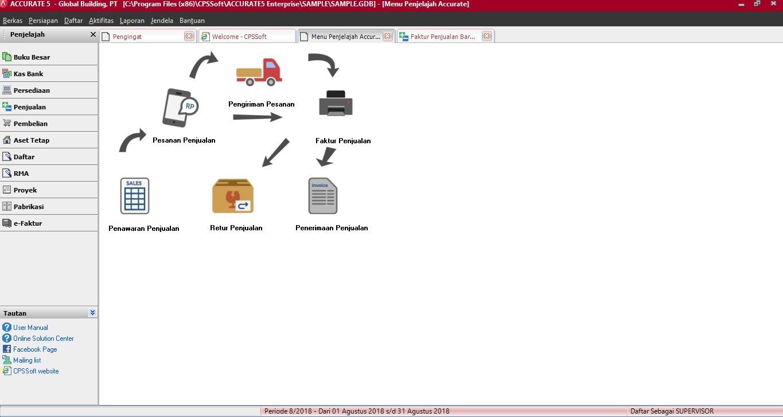Switch to the Faktur Penjualan Baru tab
The image size is (783, 417).
click(x=442, y=37)
